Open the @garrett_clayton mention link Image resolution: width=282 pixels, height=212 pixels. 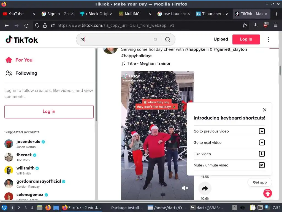click(230, 49)
